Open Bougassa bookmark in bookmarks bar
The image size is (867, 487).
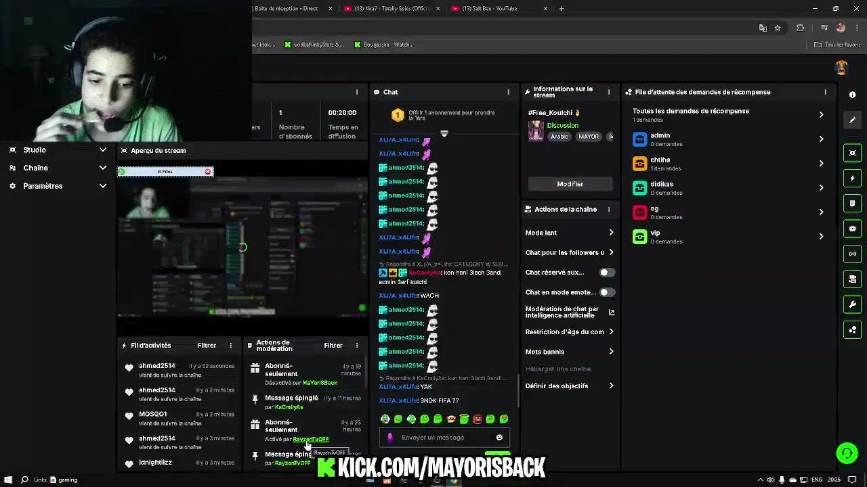pyautogui.click(x=383, y=45)
